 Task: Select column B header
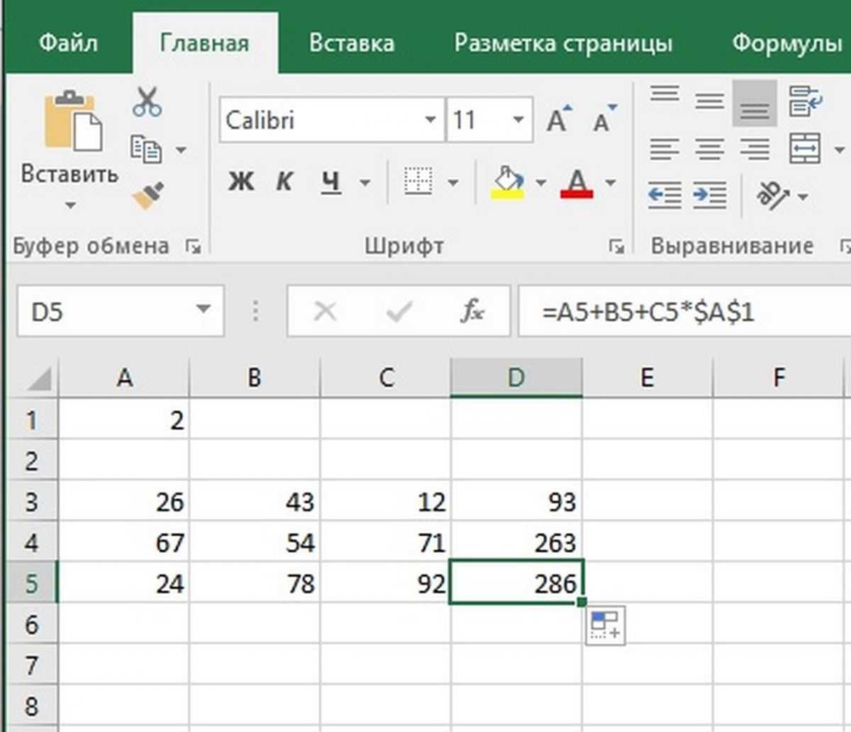click(x=255, y=378)
